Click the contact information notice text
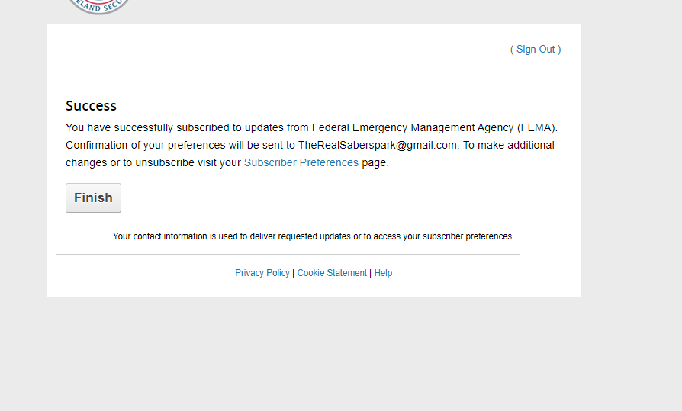 click(313, 236)
